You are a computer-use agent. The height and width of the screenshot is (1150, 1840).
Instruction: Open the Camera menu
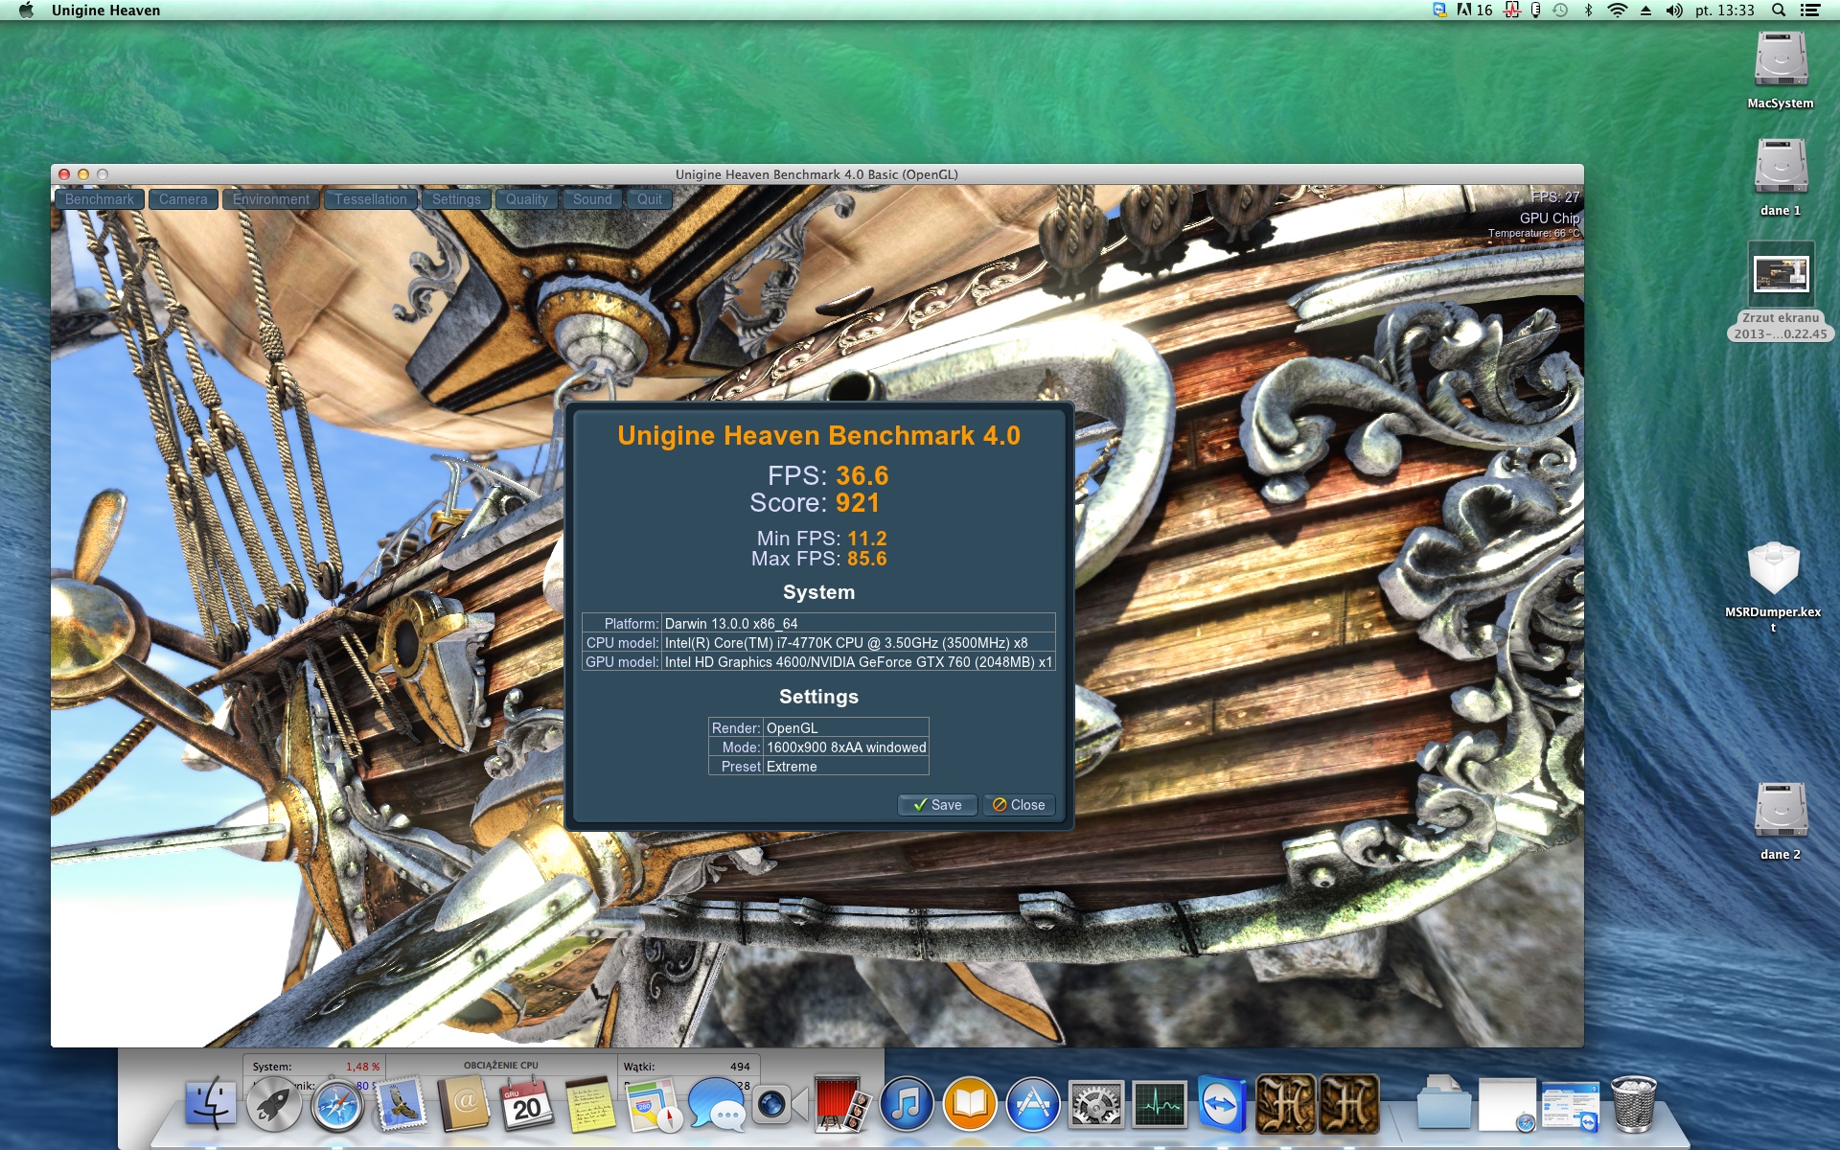point(183,199)
